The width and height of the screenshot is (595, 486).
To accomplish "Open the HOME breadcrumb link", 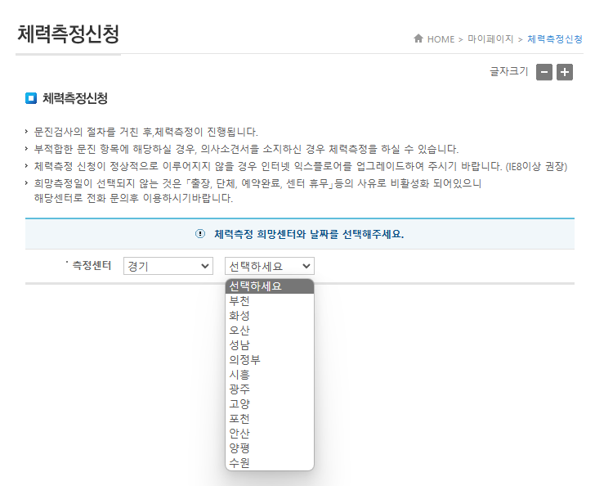I will 441,39.
